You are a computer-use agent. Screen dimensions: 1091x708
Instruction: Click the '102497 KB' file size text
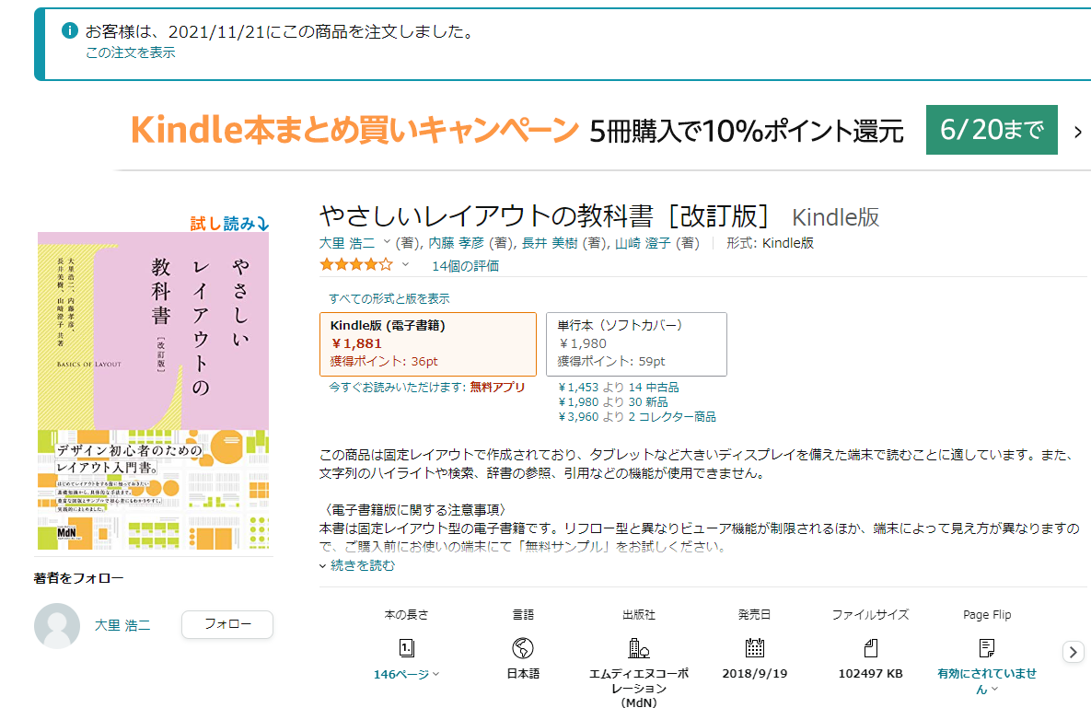pos(870,674)
